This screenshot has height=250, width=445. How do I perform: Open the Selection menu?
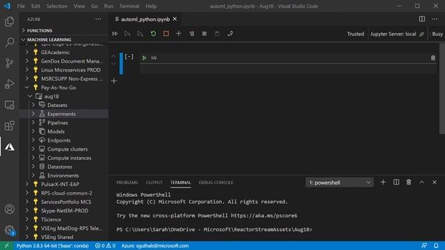tap(57, 6)
